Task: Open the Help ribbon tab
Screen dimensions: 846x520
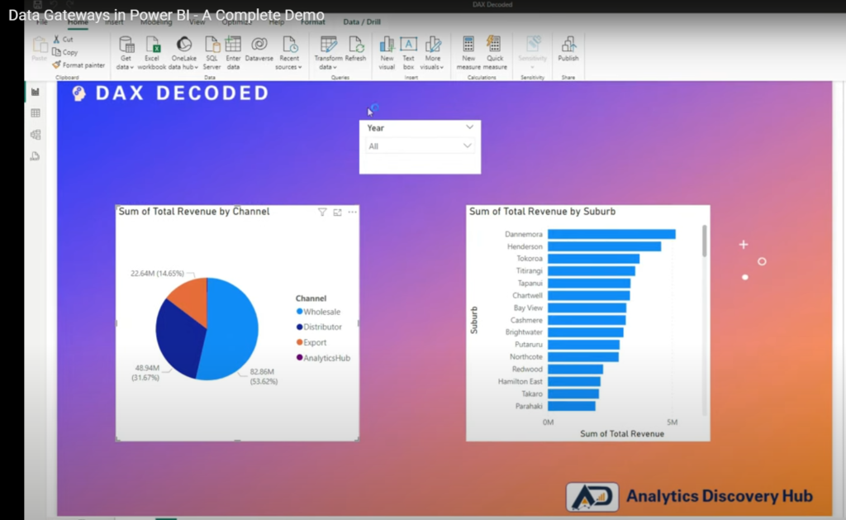Action: tap(276, 22)
